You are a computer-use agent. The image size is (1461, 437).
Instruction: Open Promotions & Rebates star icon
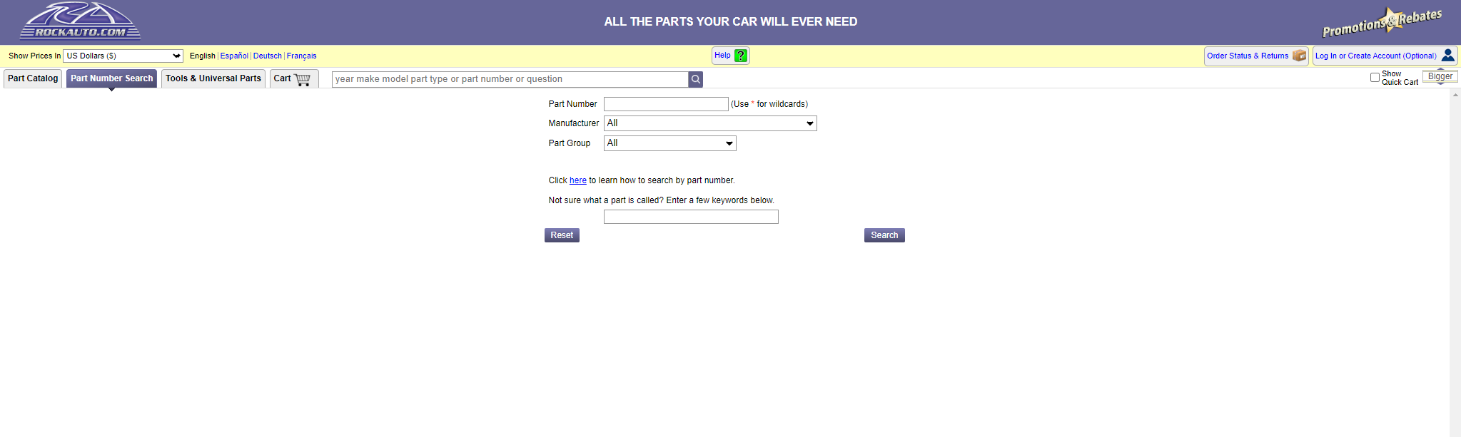point(1390,21)
